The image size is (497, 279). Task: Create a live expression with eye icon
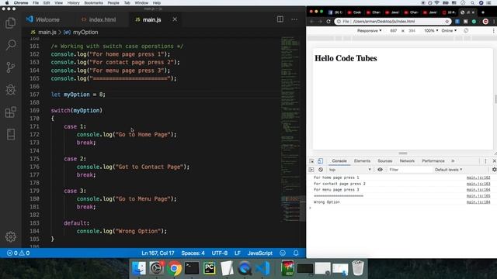(380, 170)
